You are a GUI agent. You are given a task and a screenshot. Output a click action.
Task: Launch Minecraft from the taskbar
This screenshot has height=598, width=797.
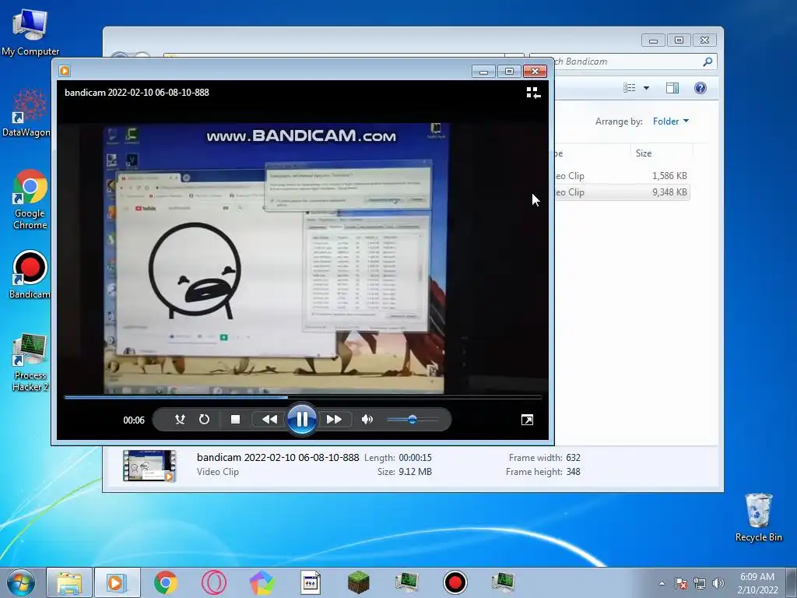(358, 582)
